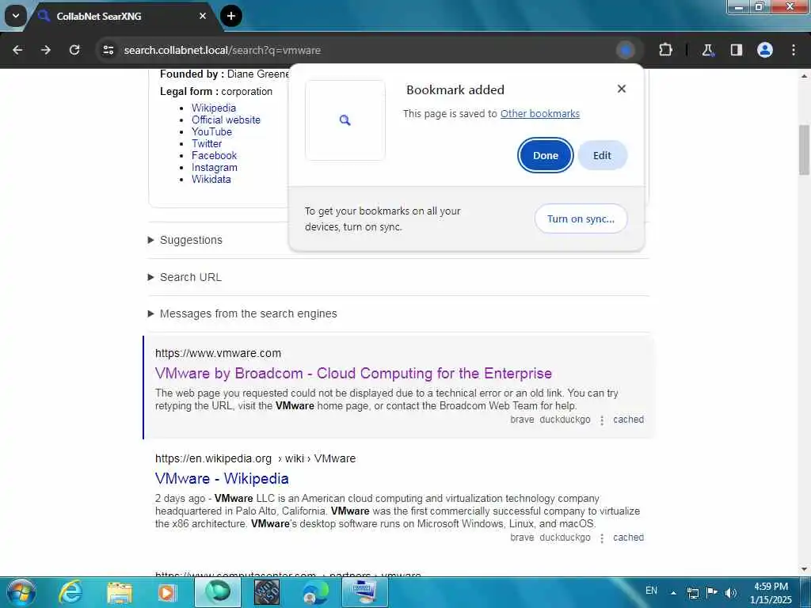The image size is (811, 608).
Task: Open the profile avatar menu
Action: click(765, 50)
